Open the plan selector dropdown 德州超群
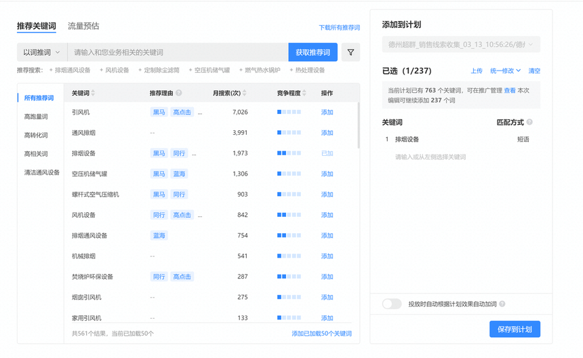 (460, 45)
